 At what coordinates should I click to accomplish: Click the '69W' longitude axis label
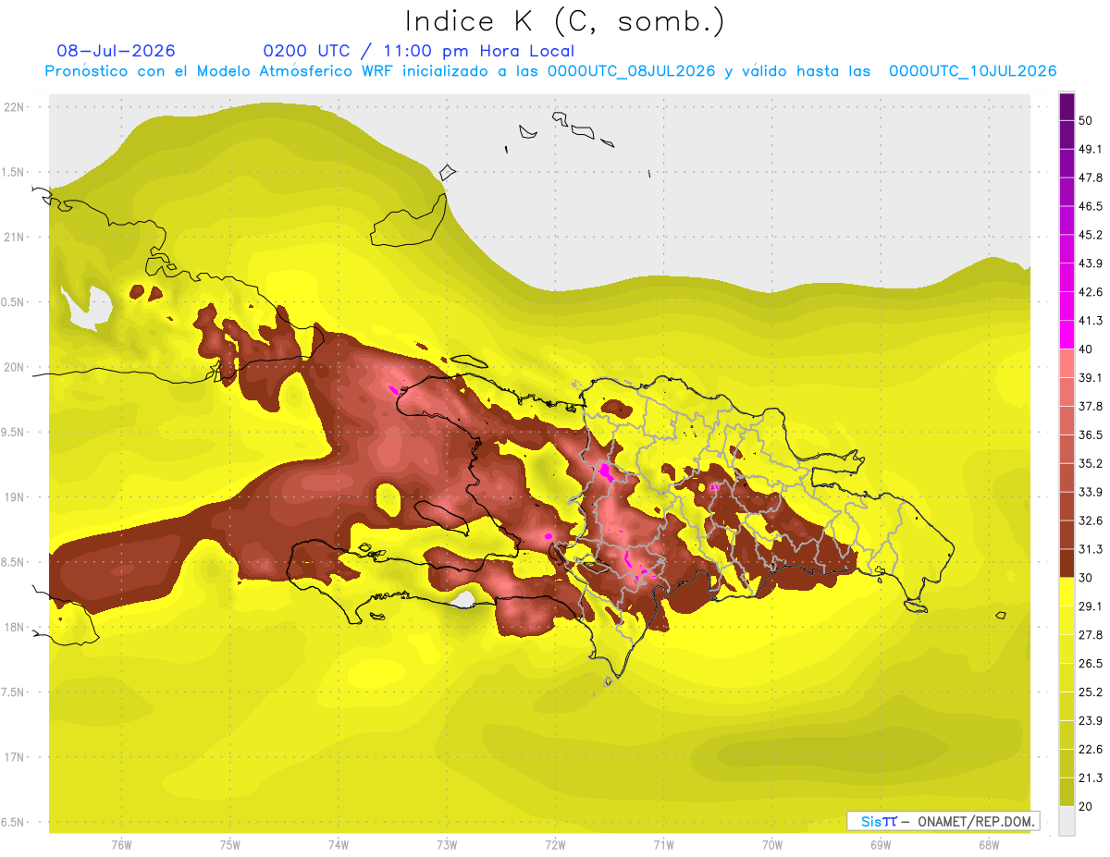coord(881,845)
